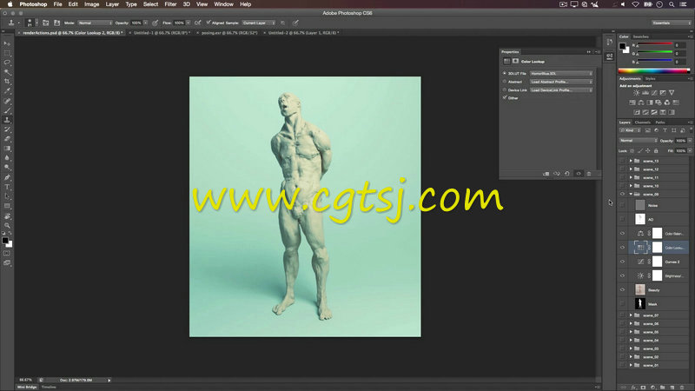Open the Sample Current Layer dropdown
This screenshot has width=695, height=391.
pyautogui.click(x=258, y=23)
